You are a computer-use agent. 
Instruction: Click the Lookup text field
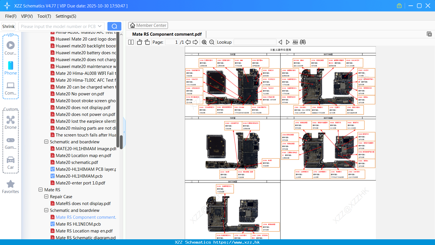[x=255, y=42]
